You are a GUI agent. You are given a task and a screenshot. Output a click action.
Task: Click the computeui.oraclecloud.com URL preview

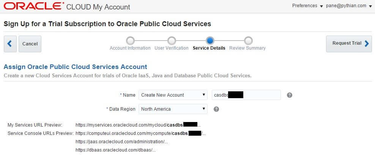(x=140, y=133)
